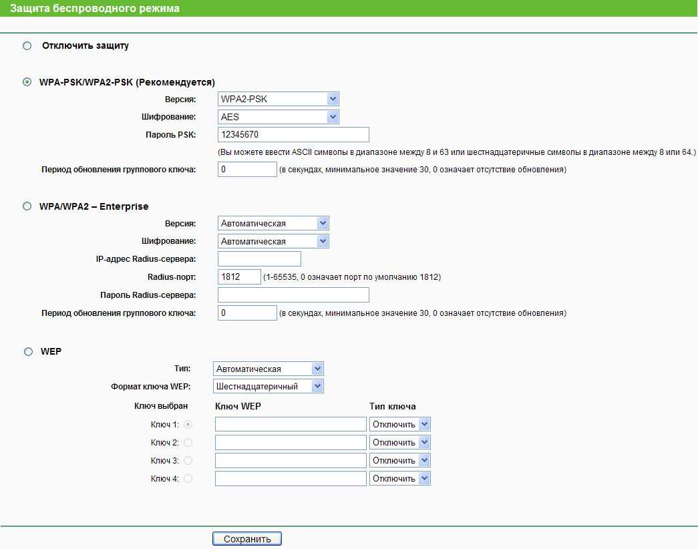Viewport: 698px width, 549px height.
Task: Click the WEP key field for Ключ 2
Action: point(291,442)
